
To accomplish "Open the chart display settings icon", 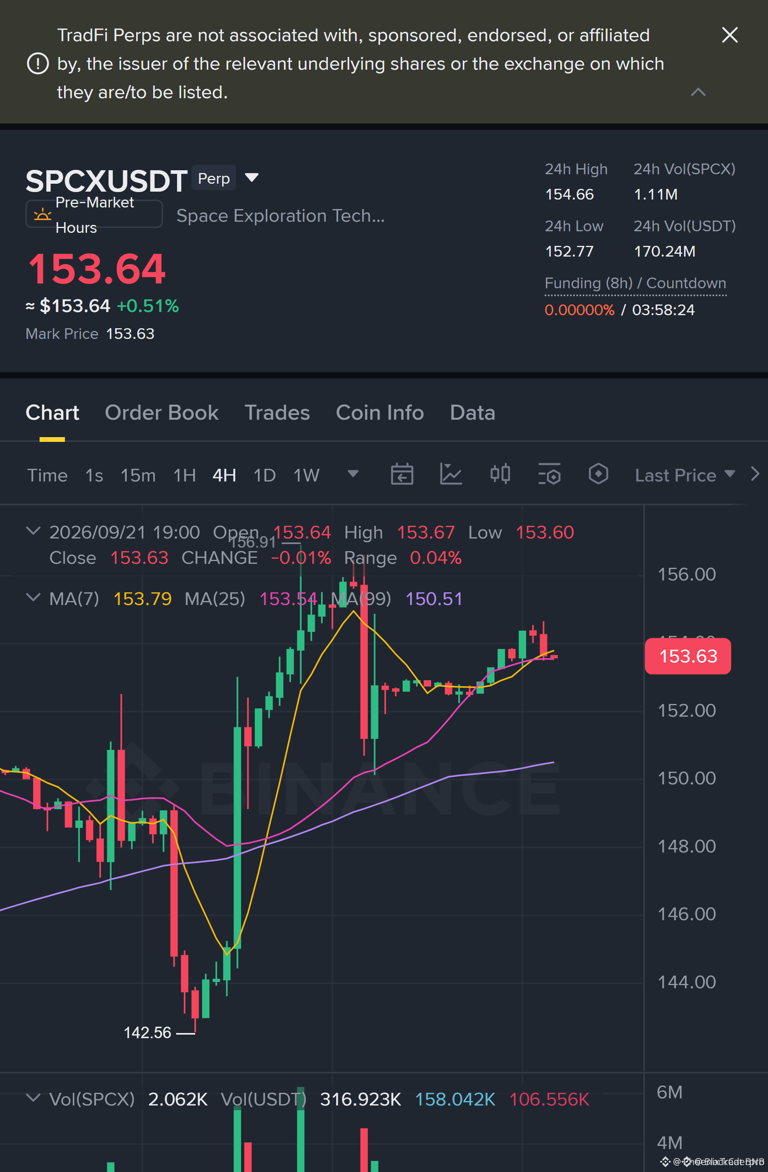I will (549, 474).
